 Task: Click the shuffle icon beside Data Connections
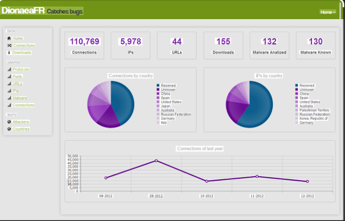[x=9, y=45]
